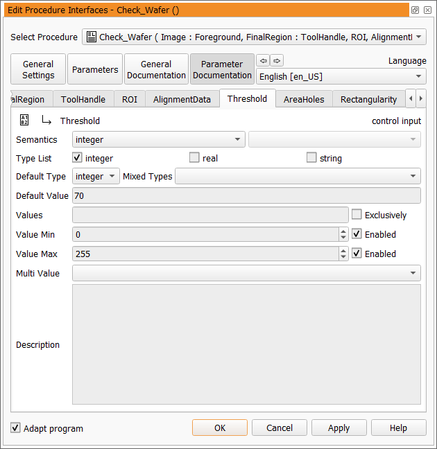Open the Semantics integer dropdown
437x449 pixels.
pos(159,140)
